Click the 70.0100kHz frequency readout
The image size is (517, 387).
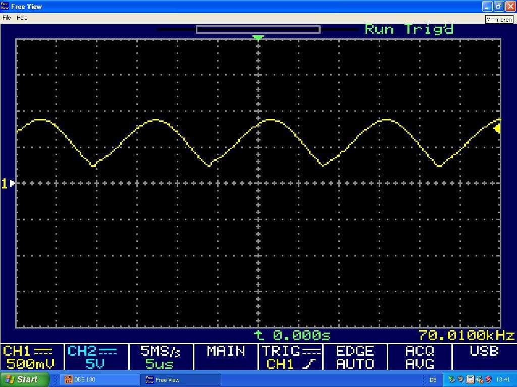467,335
